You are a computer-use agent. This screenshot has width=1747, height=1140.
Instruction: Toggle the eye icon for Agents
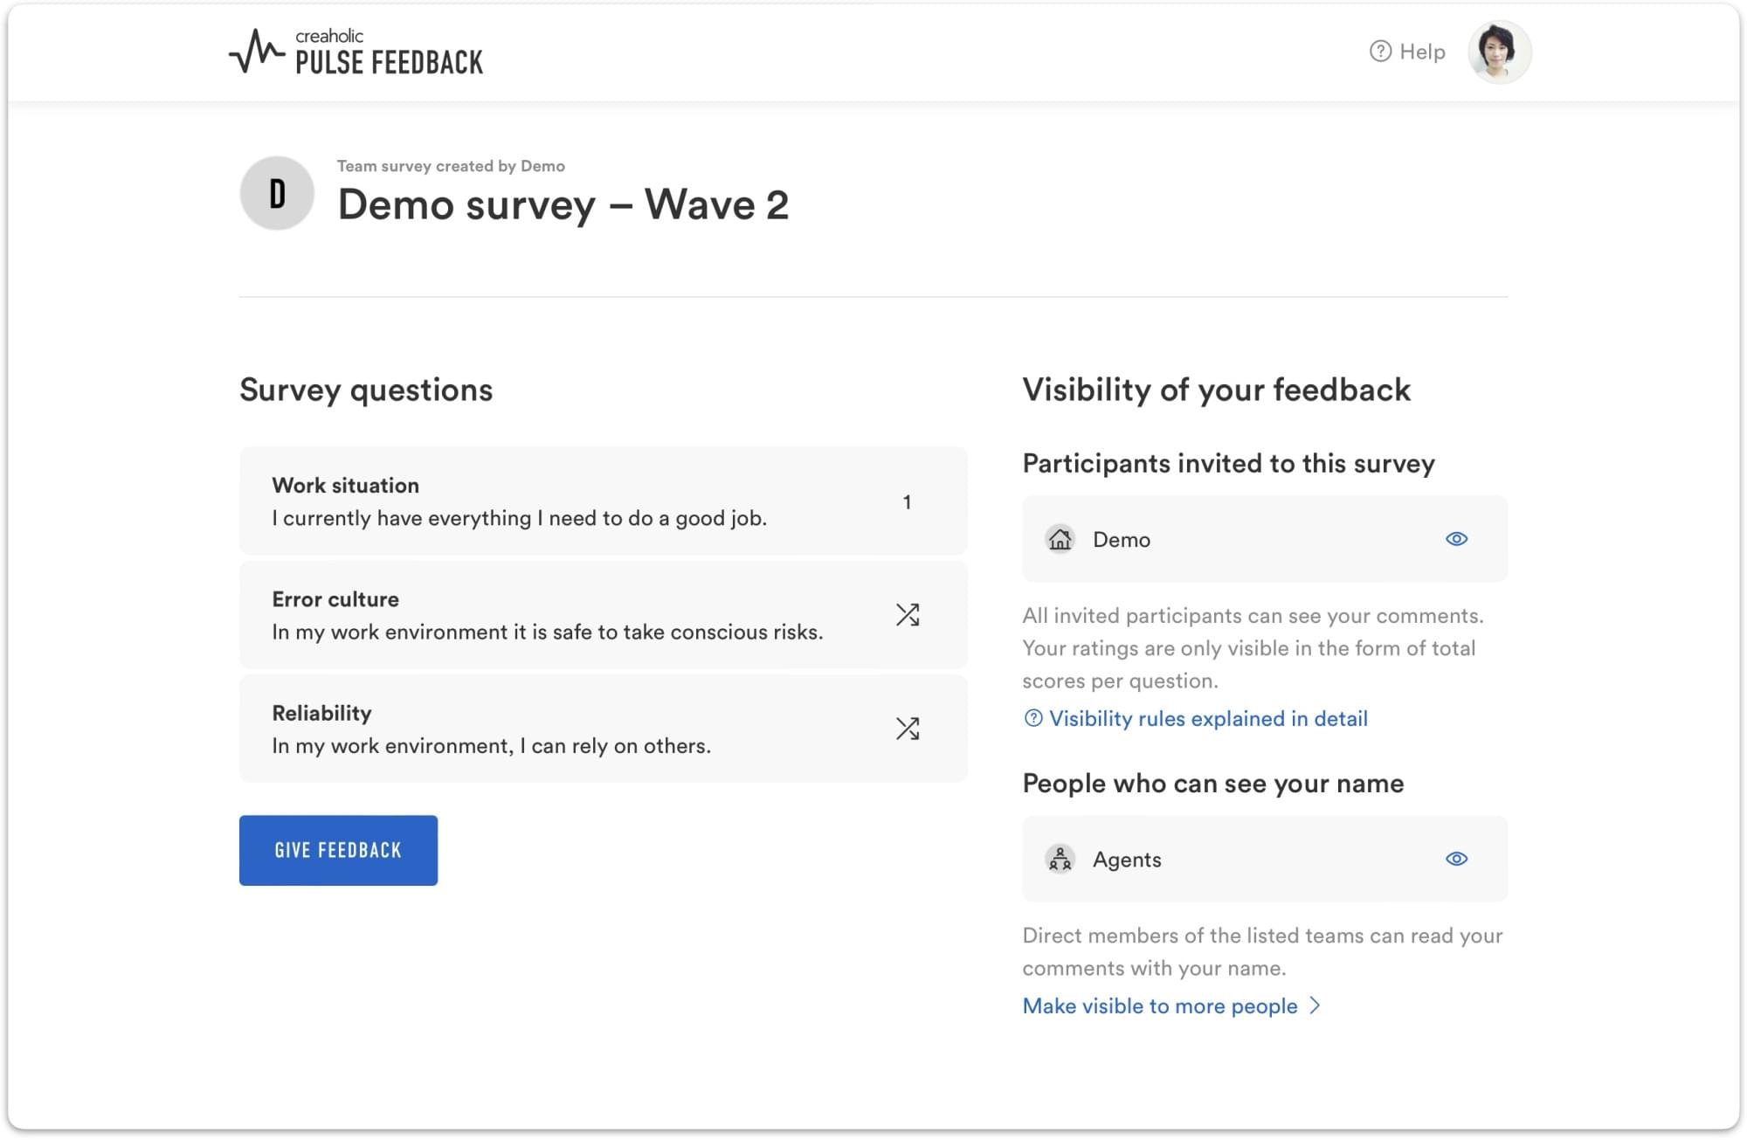point(1456,859)
